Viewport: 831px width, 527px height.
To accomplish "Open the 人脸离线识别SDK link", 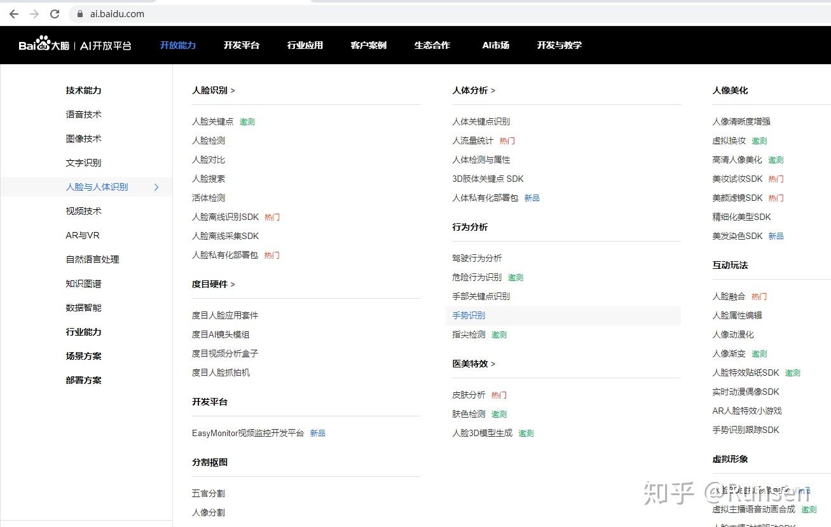I will (226, 217).
